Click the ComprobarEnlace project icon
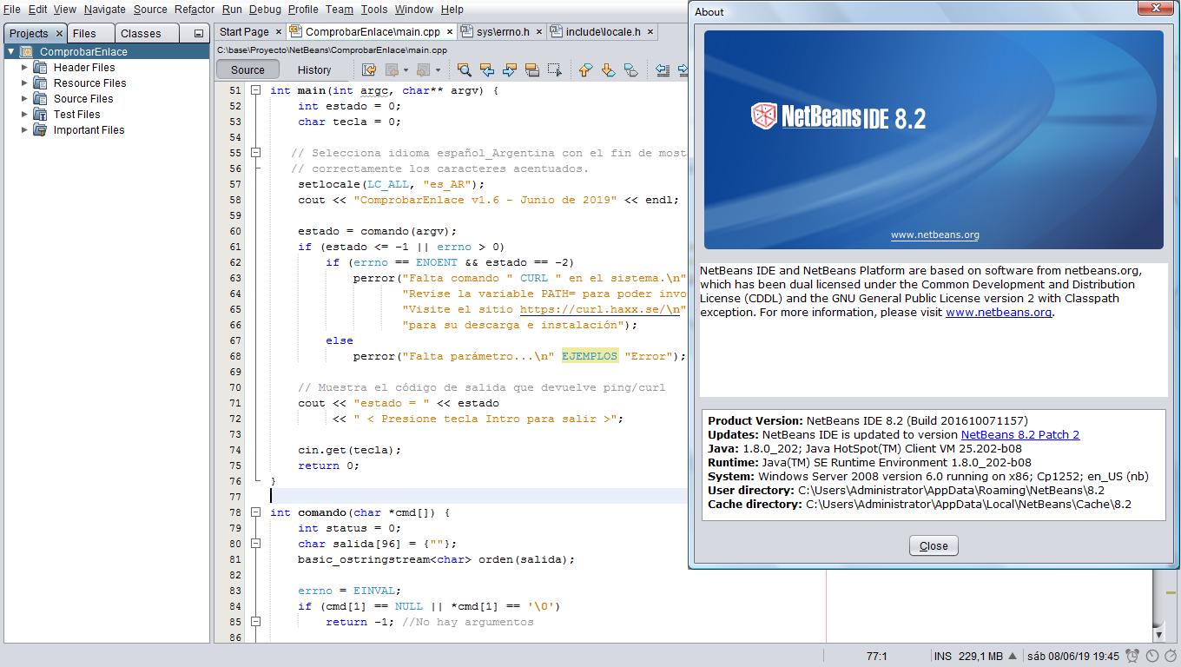This screenshot has height=667, width=1181. [x=27, y=52]
